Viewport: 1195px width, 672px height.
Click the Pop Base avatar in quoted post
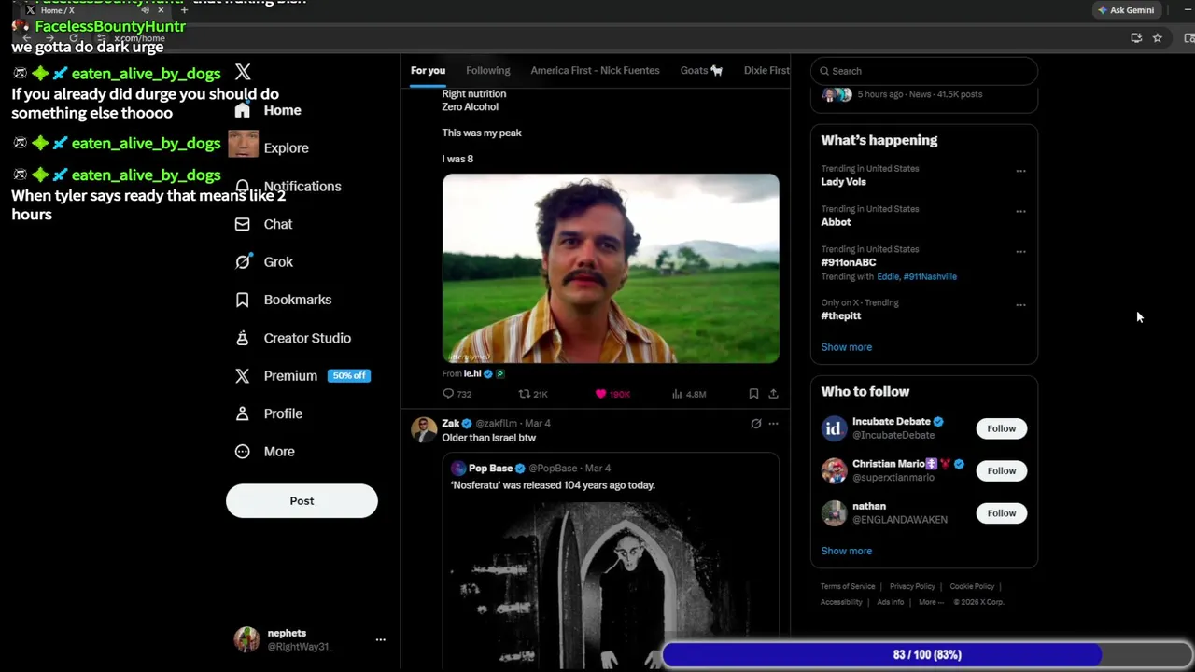(458, 469)
